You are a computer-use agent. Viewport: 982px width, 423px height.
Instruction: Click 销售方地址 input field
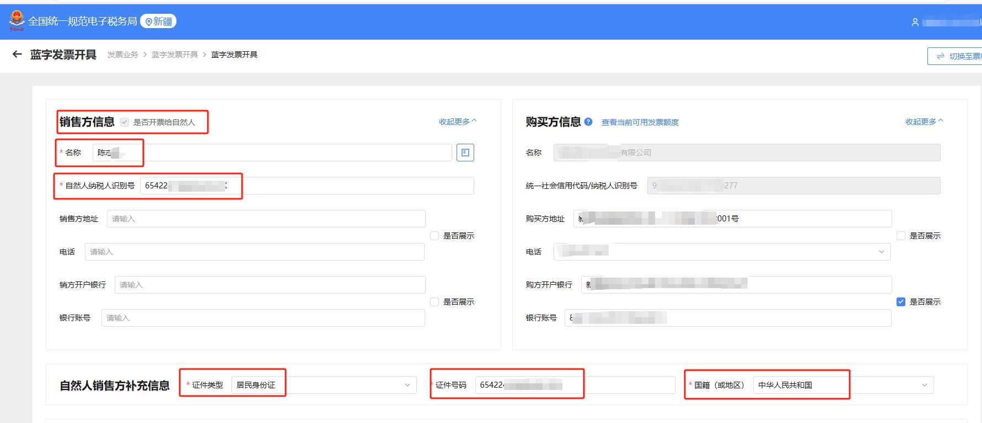click(x=266, y=219)
